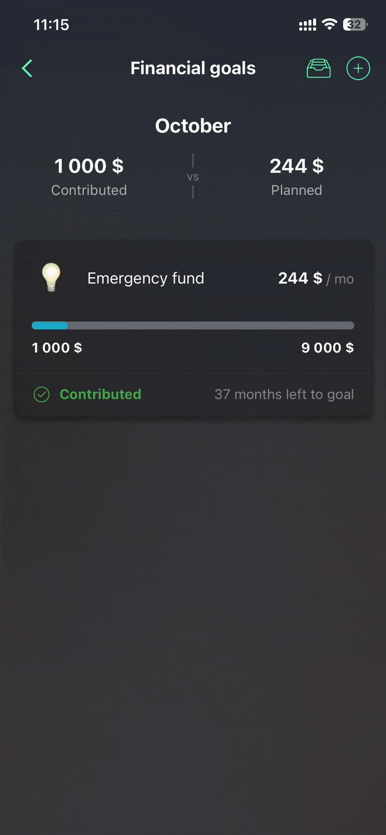Tap the 37 months left to goal text
Screen dimensions: 386x835
(284, 395)
